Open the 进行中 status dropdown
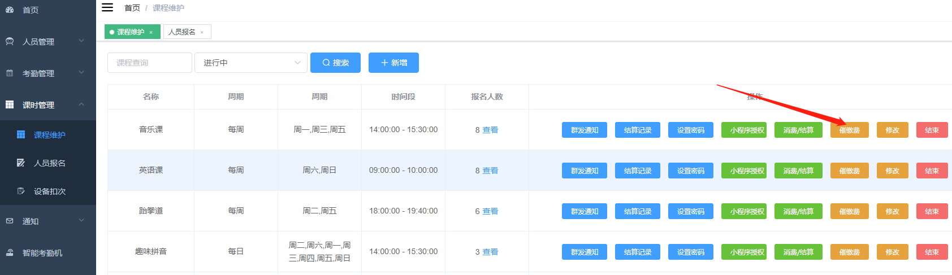952x275 pixels. click(x=251, y=63)
